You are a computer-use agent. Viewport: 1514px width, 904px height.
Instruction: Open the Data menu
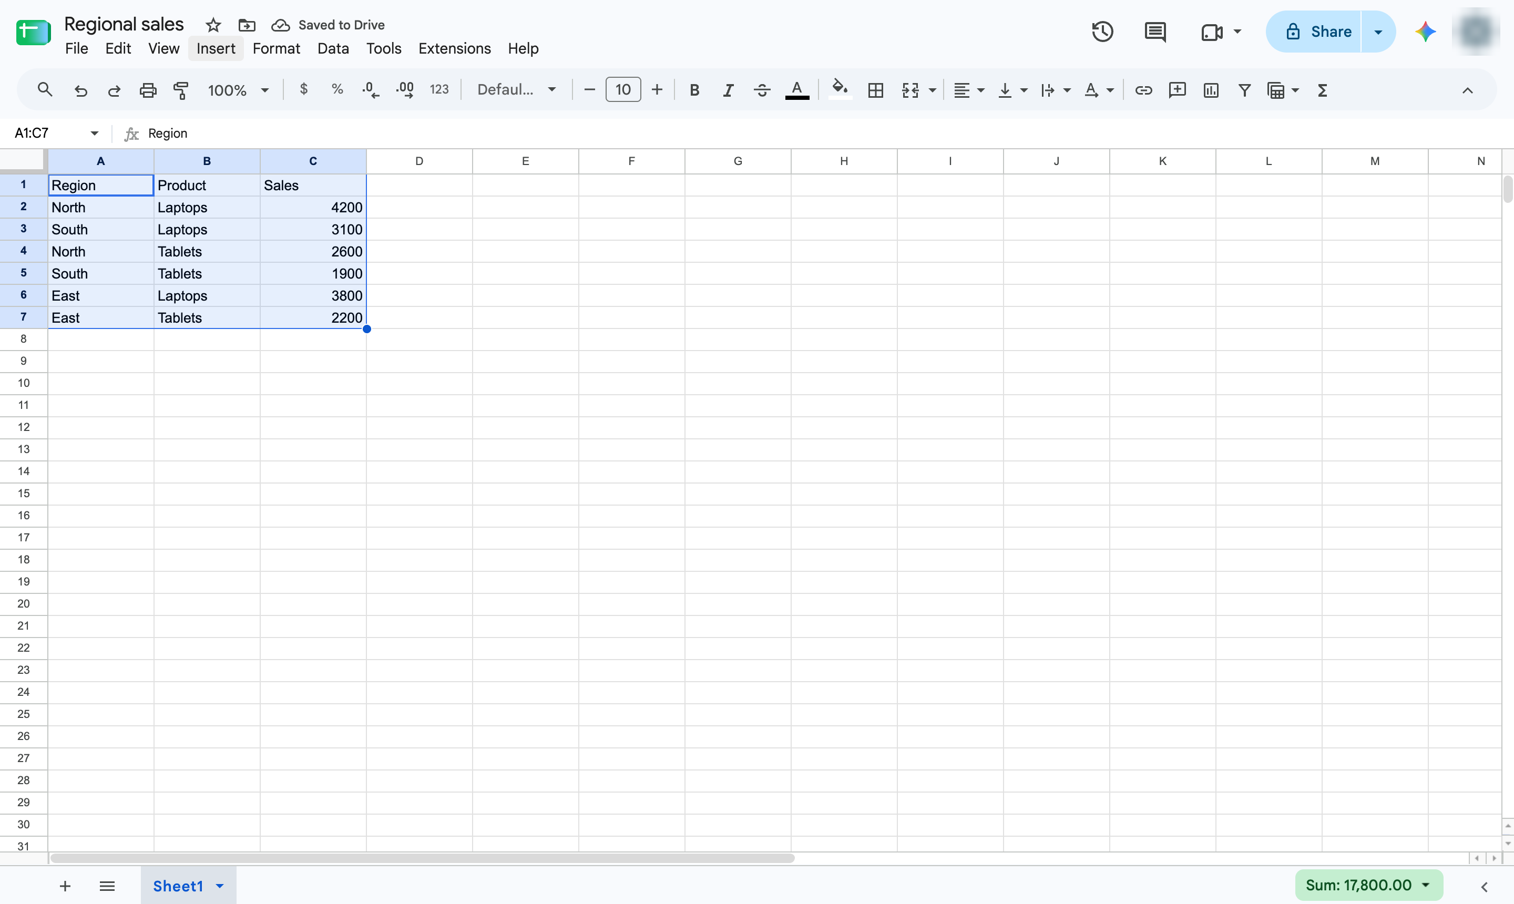pos(333,48)
